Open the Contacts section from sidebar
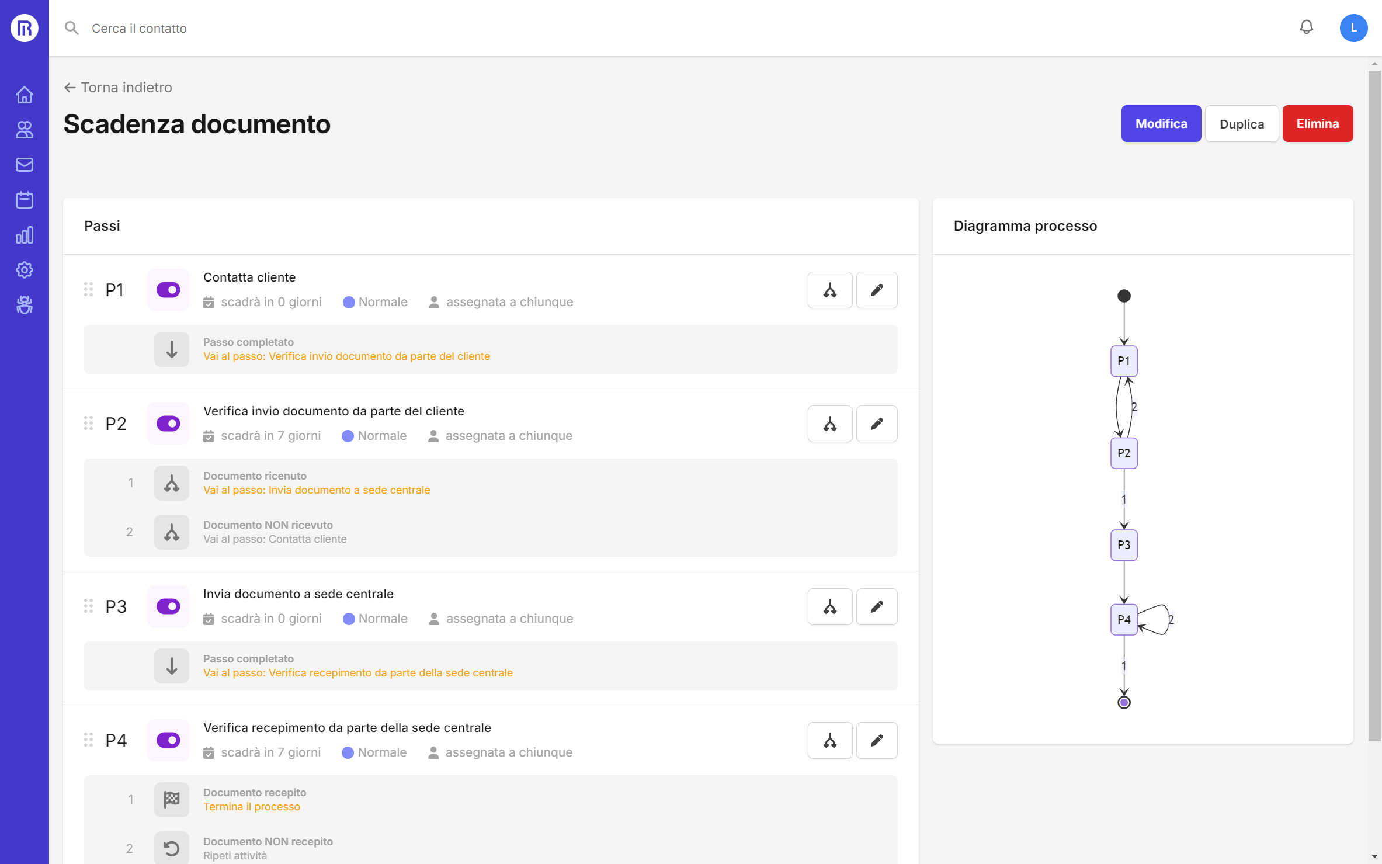Viewport: 1382px width, 864px height. point(25,130)
